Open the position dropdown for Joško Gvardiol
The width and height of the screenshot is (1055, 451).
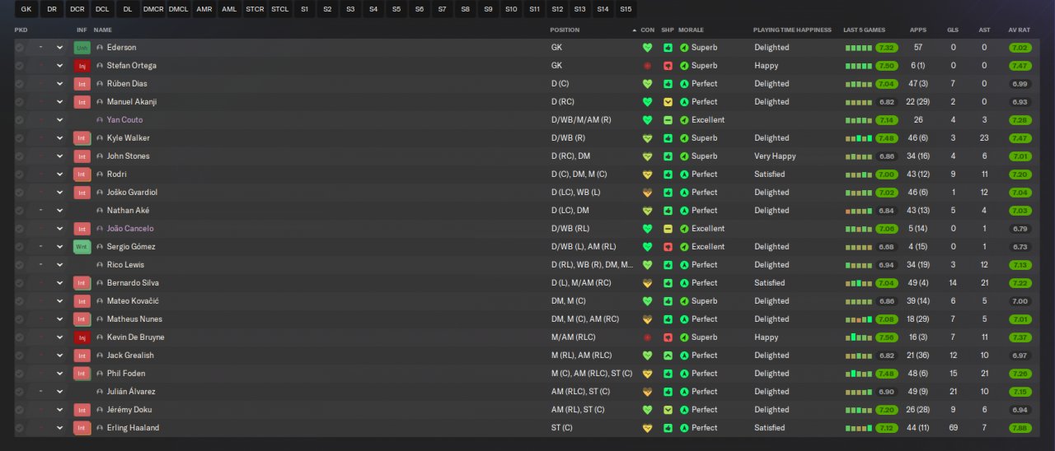point(59,193)
